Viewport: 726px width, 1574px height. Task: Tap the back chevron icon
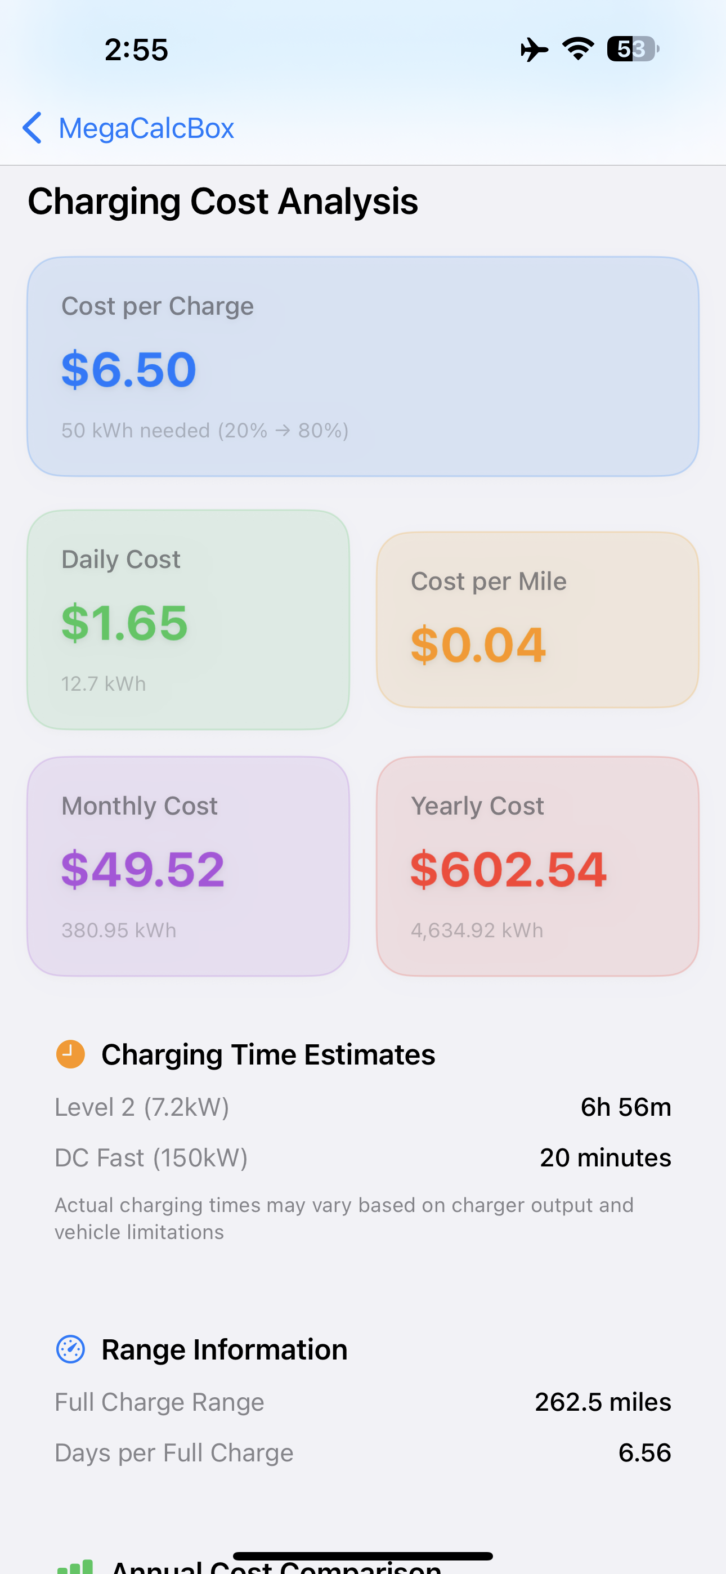(33, 128)
